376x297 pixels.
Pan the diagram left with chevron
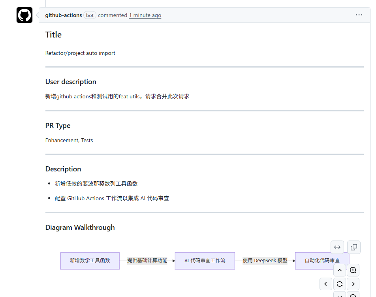coord(326,284)
